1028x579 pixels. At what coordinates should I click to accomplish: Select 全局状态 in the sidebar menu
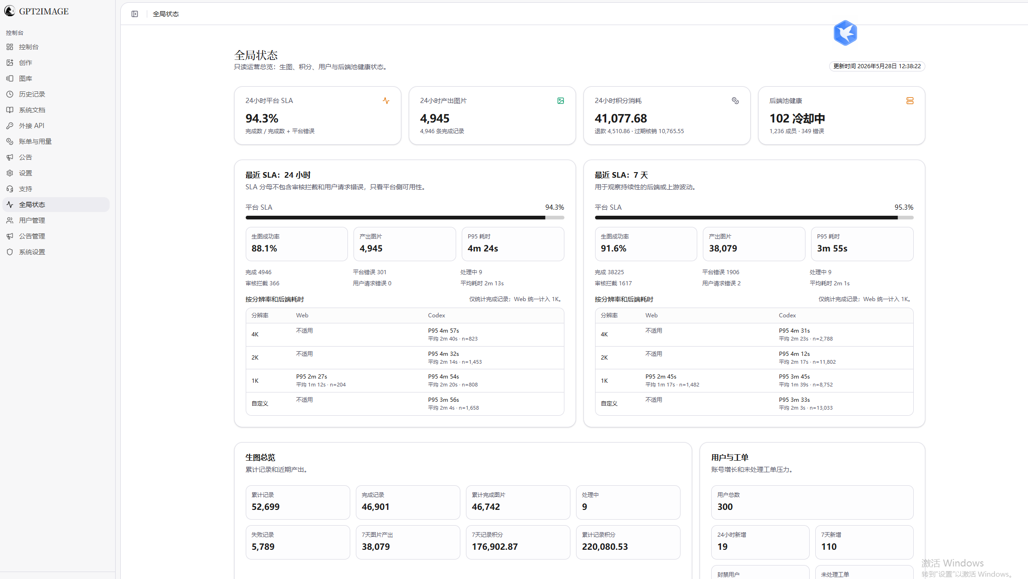point(56,205)
